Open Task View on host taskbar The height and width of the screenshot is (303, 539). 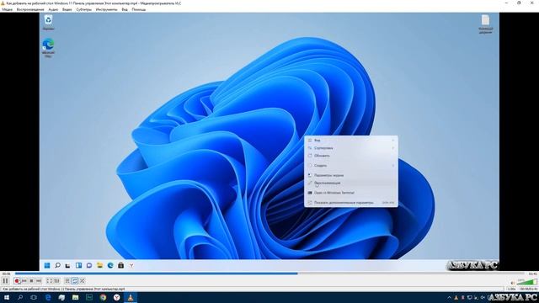tap(34, 297)
